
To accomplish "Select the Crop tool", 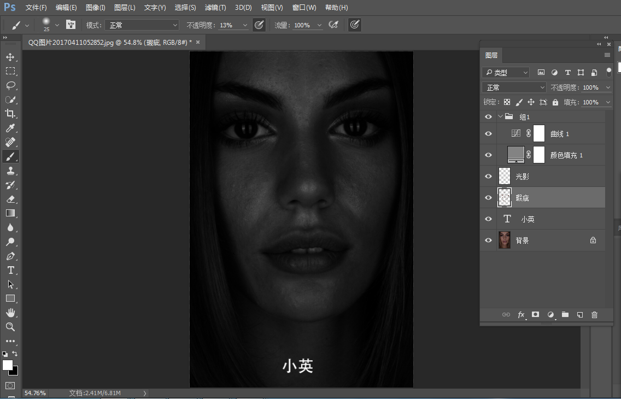I will tap(10, 114).
